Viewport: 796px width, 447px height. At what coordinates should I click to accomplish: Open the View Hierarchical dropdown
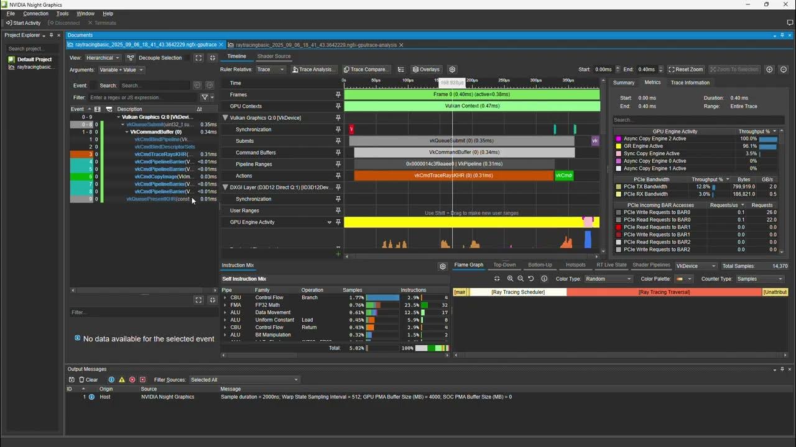[x=103, y=58]
